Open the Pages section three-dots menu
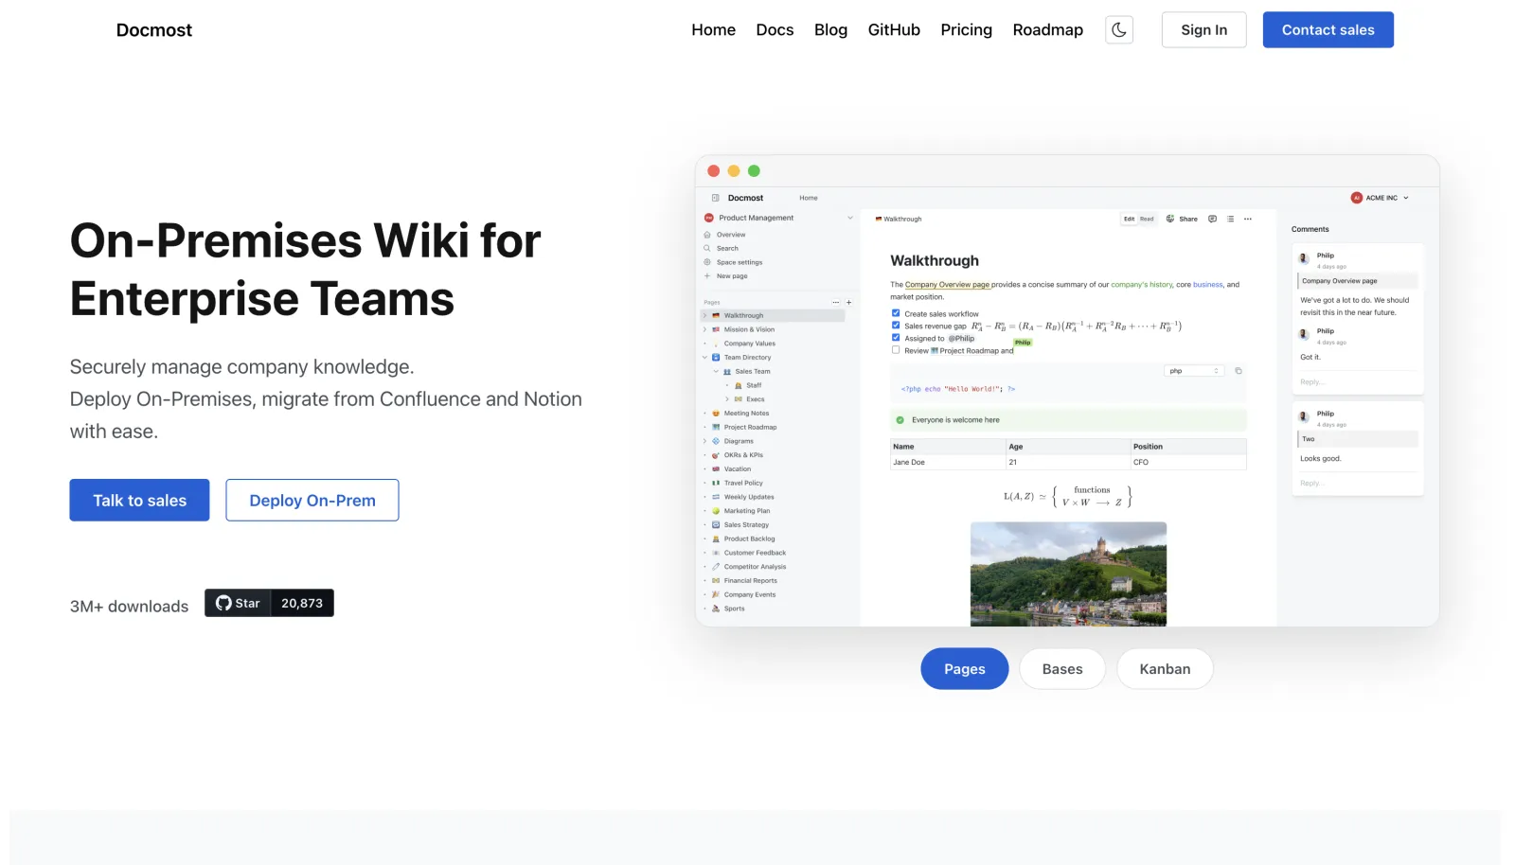This screenshot has height=865, width=1515. [x=835, y=302]
